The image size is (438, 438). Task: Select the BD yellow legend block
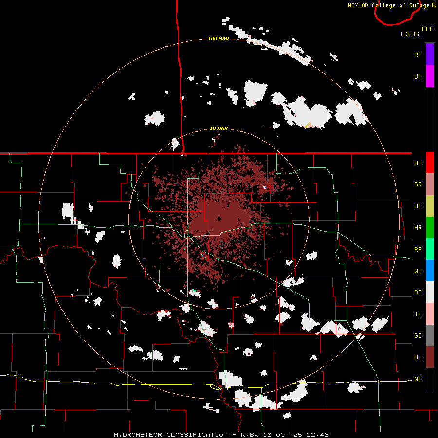pos(430,206)
